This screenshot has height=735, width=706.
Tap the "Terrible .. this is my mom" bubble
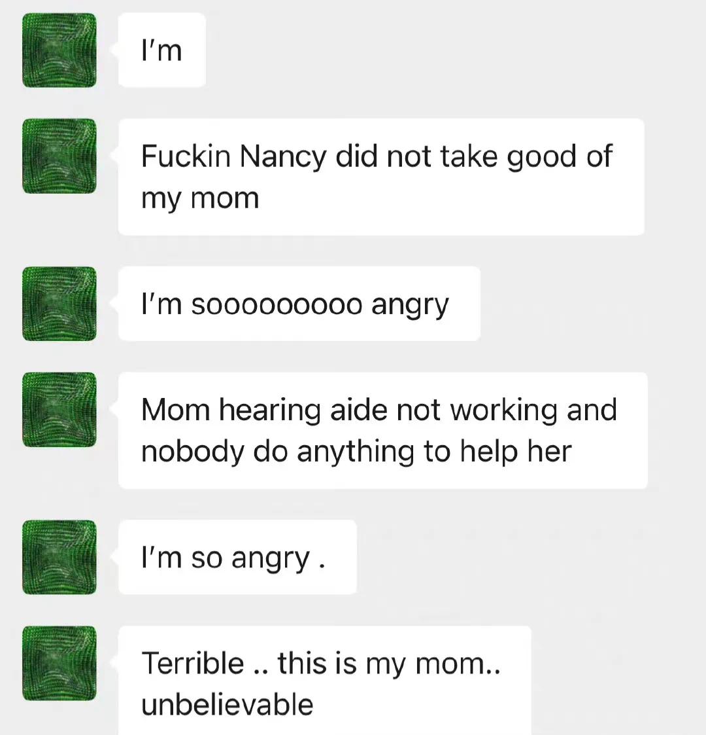324,682
